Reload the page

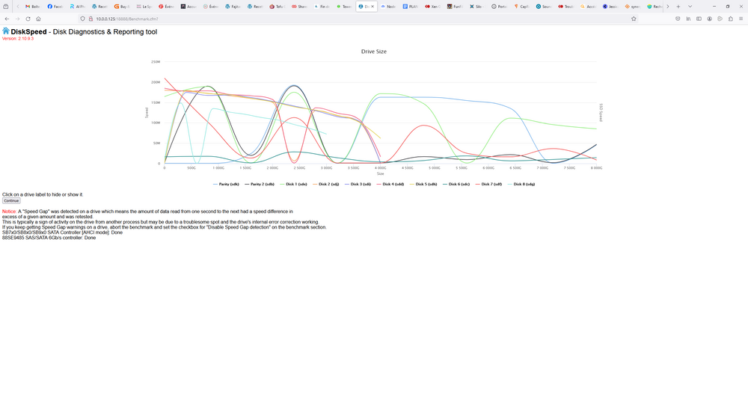tap(28, 19)
